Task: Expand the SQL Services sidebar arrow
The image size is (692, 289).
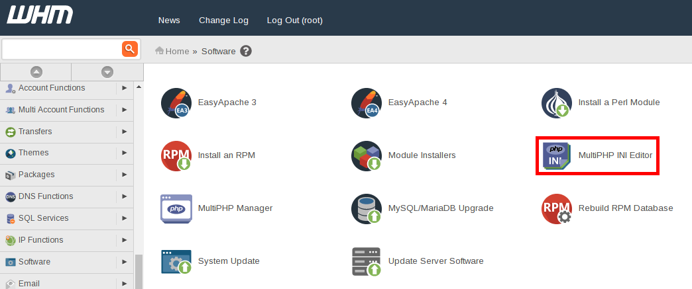Action: (x=125, y=218)
